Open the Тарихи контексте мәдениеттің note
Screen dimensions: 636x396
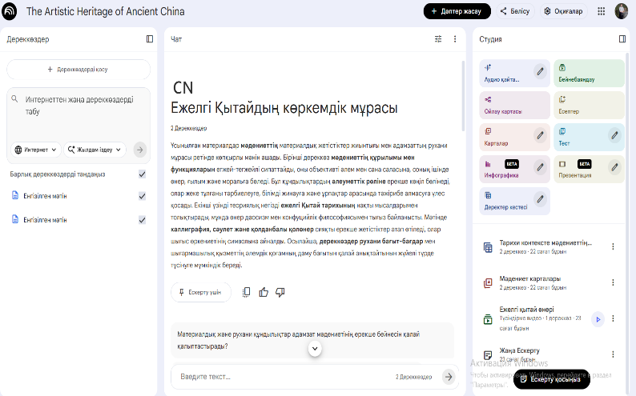(545, 246)
